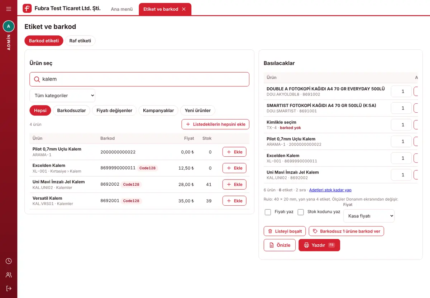Viewport: 430px width, 298px height.
Task: Click the Listeyi boşalt button
Action: (285, 231)
